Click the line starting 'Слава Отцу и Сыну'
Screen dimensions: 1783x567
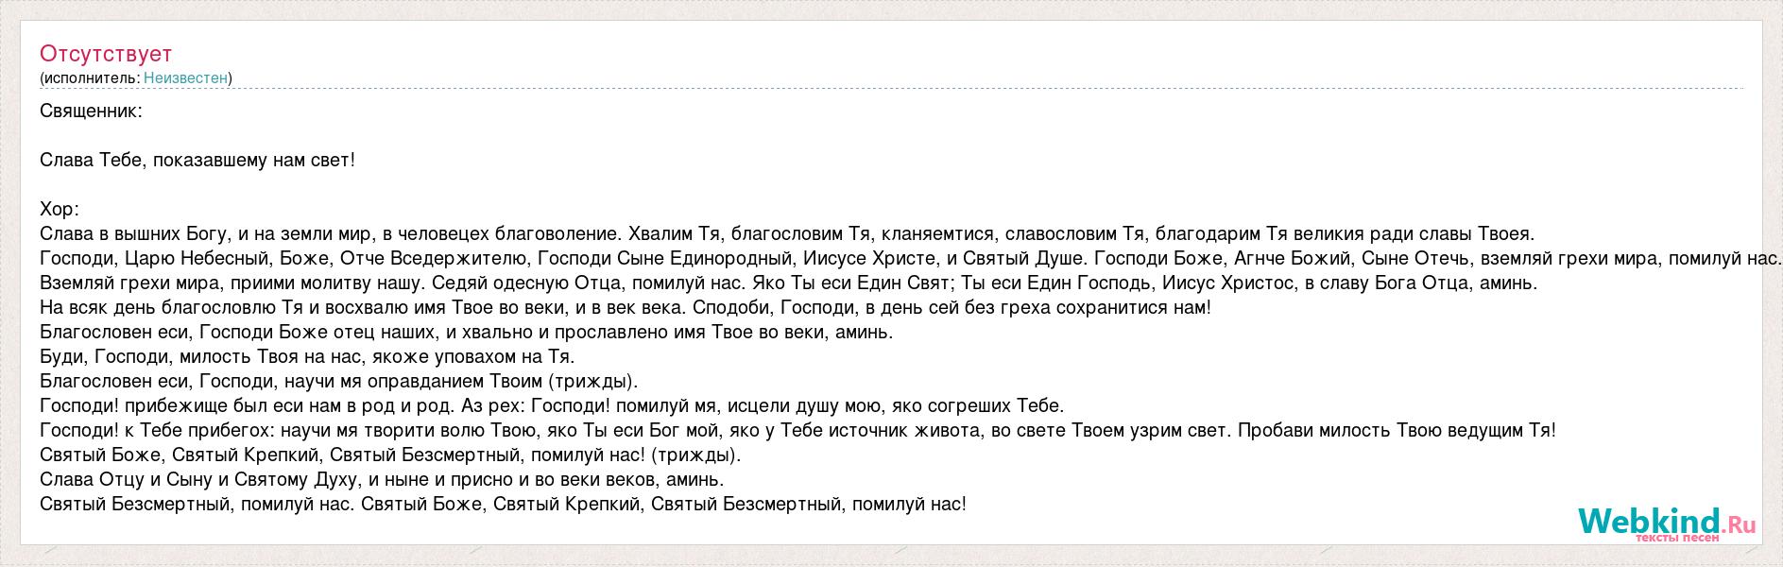pyautogui.click(x=382, y=479)
